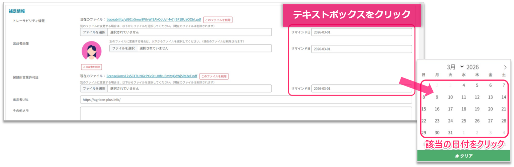Viewport: 514px width, 167px height.
Task: Delete the health center license file
Action: pyautogui.click(x=214, y=76)
